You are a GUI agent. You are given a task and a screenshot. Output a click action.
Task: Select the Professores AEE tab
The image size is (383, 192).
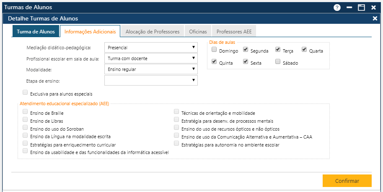pyautogui.click(x=234, y=31)
